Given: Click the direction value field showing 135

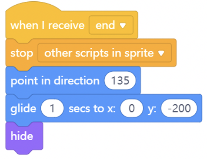Looking at the screenshot, I should (x=120, y=80).
